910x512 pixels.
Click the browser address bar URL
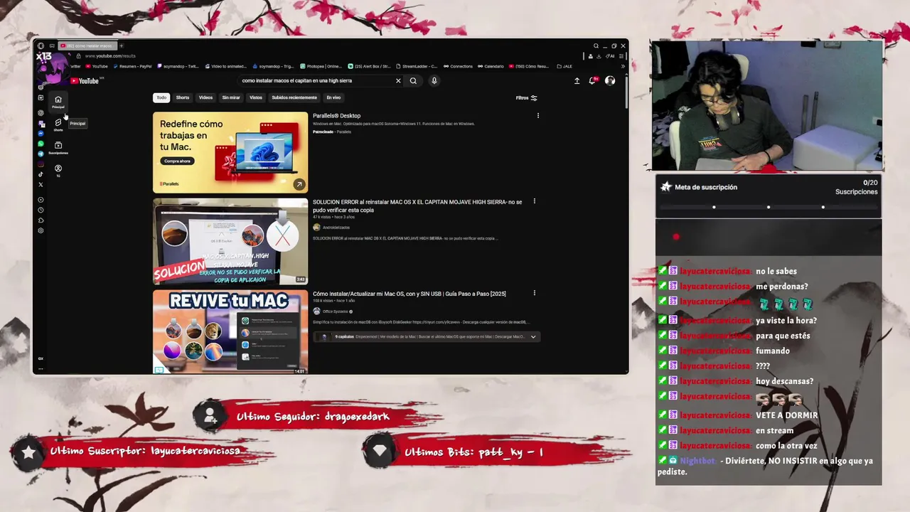[x=110, y=56]
